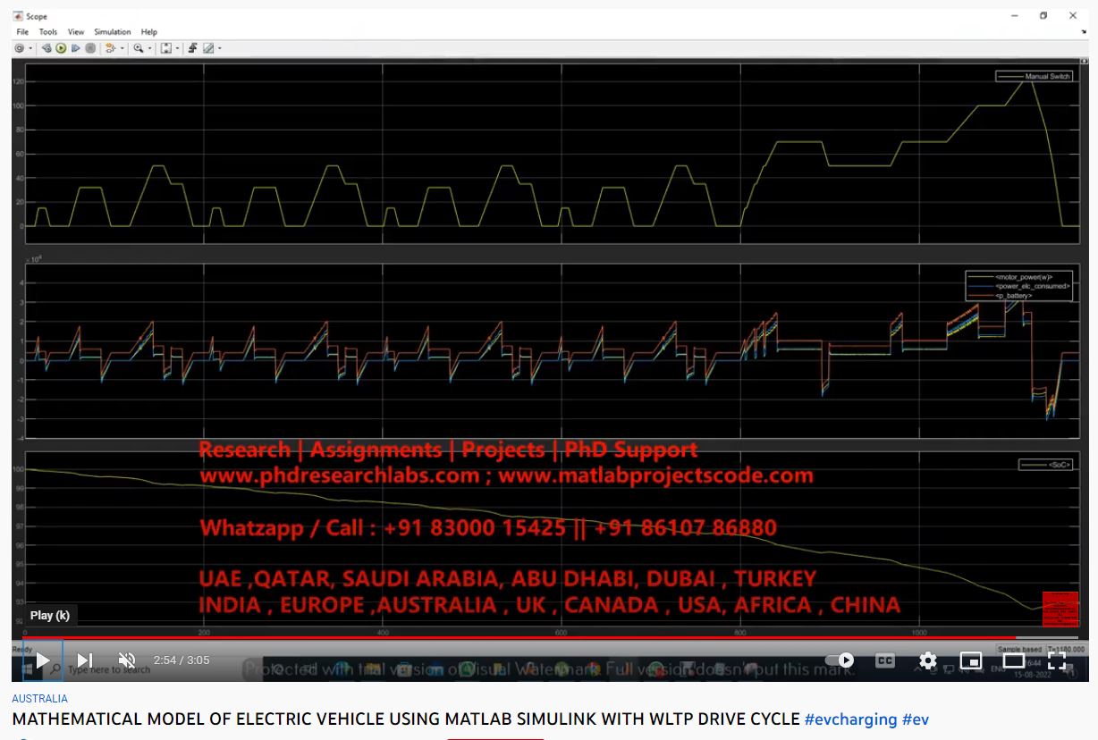
Task: Restore down the Scope window
Action: (x=1043, y=16)
